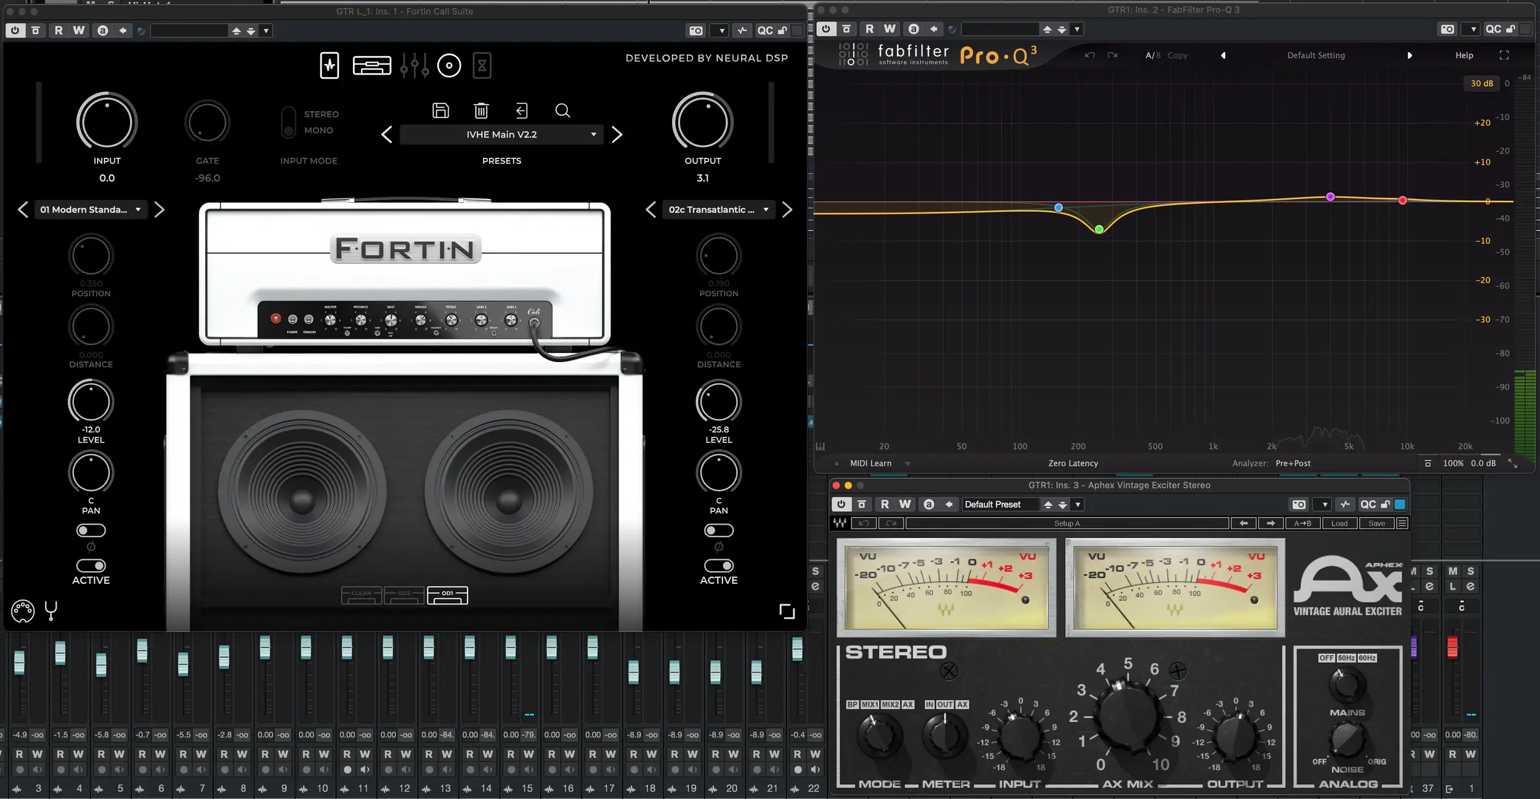Viewport: 1540px width, 799px height.
Task: Delete the Fortin preset with trash icon
Action: click(x=481, y=110)
